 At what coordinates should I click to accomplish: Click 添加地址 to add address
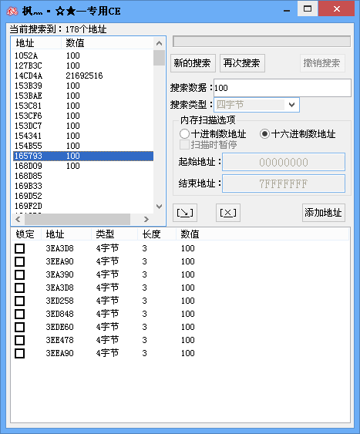[324, 213]
